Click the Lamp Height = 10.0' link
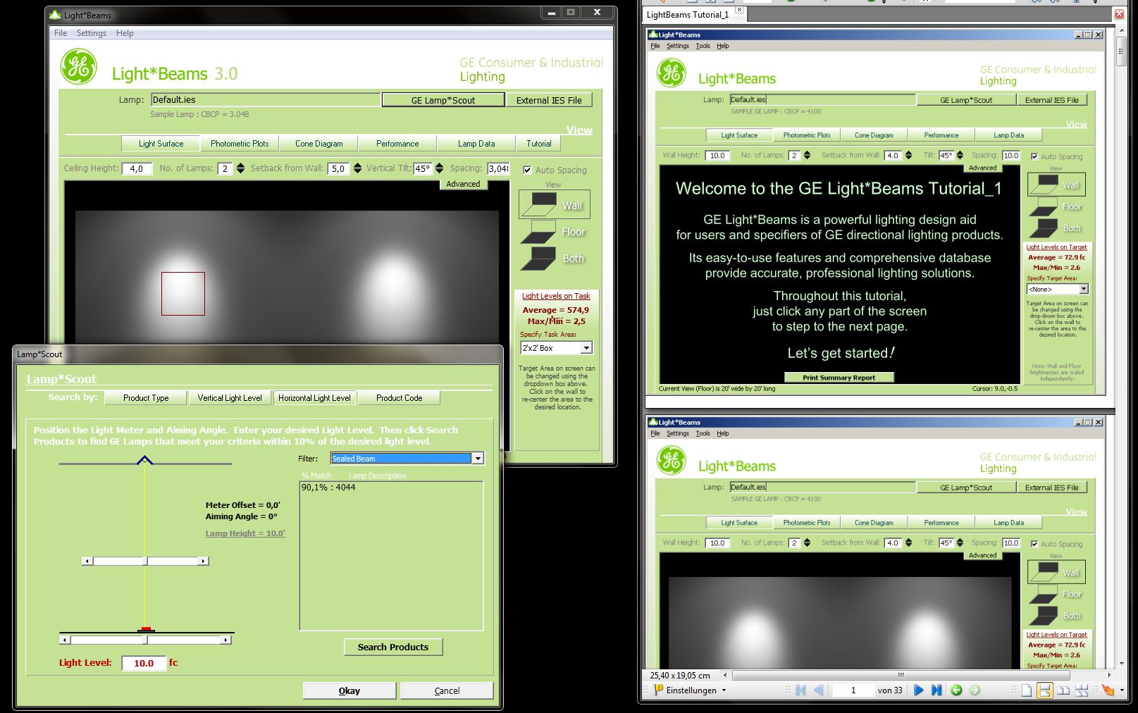Image resolution: width=1138 pixels, height=713 pixels. 245,533
